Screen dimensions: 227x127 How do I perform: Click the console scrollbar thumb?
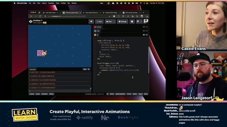point(91,89)
